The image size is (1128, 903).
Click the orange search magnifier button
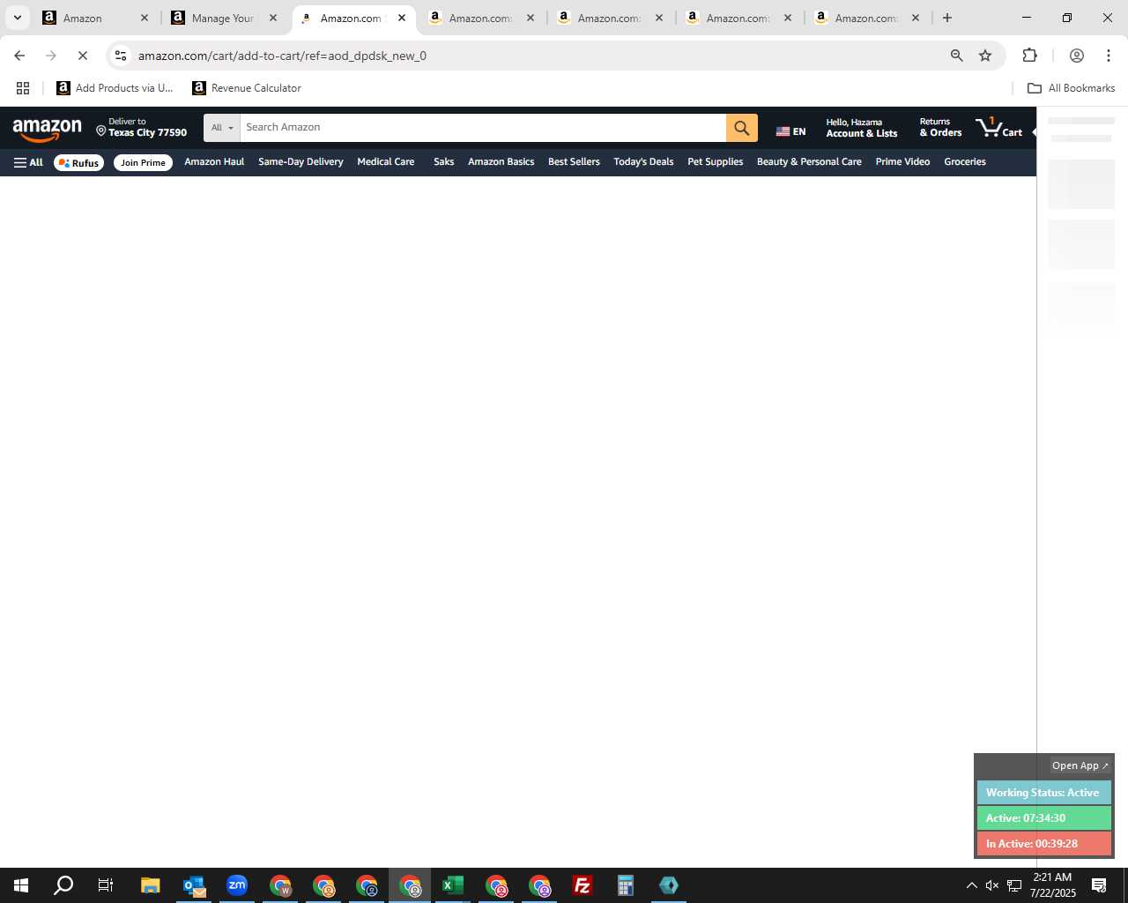tap(742, 128)
